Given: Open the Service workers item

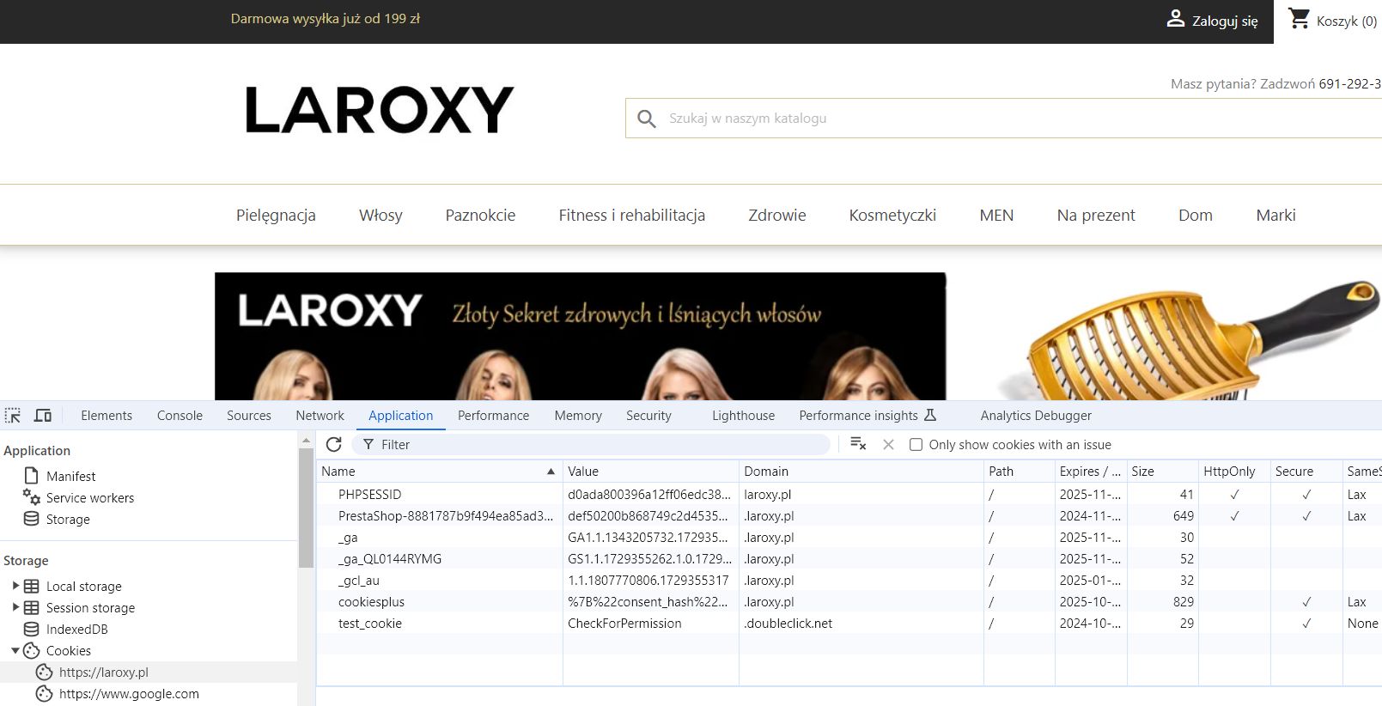Looking at the screenshot, I should tap(90, 498).
